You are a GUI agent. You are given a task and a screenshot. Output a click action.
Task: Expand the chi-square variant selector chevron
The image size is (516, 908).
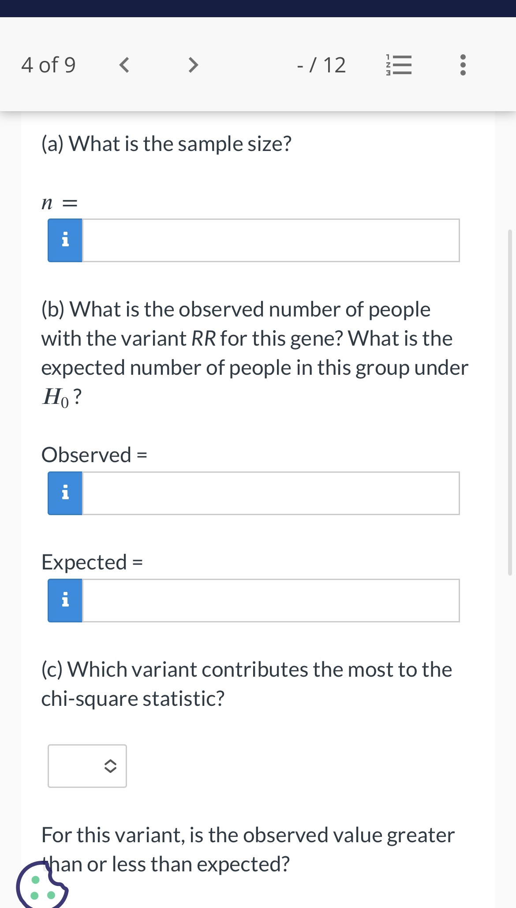click(111, 766)
